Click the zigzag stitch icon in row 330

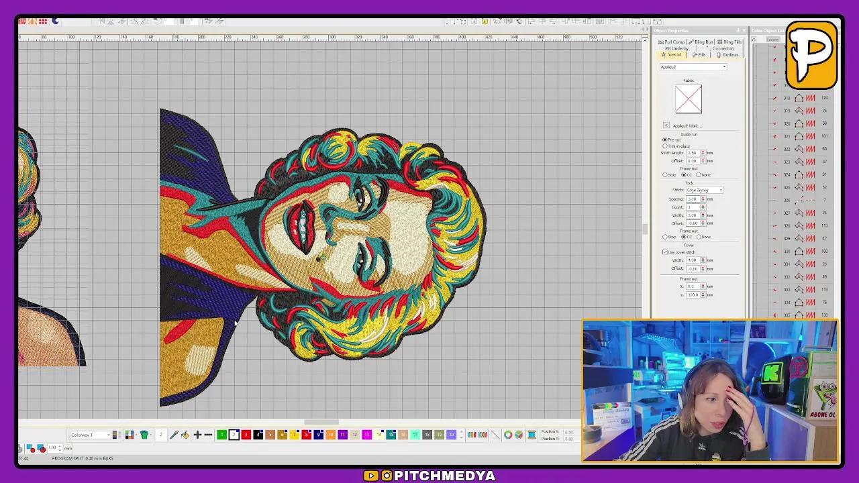810,251
